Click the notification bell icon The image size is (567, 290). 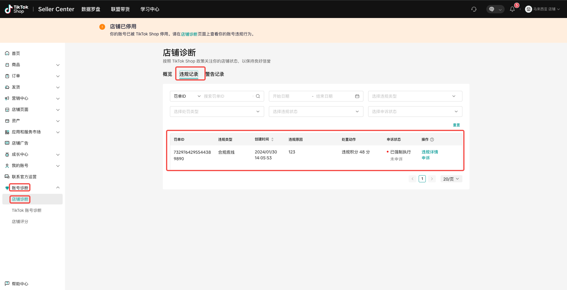[512, 9]
